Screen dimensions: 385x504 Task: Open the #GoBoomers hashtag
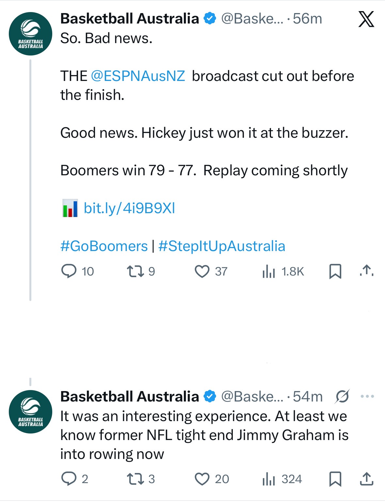point(104,246)
